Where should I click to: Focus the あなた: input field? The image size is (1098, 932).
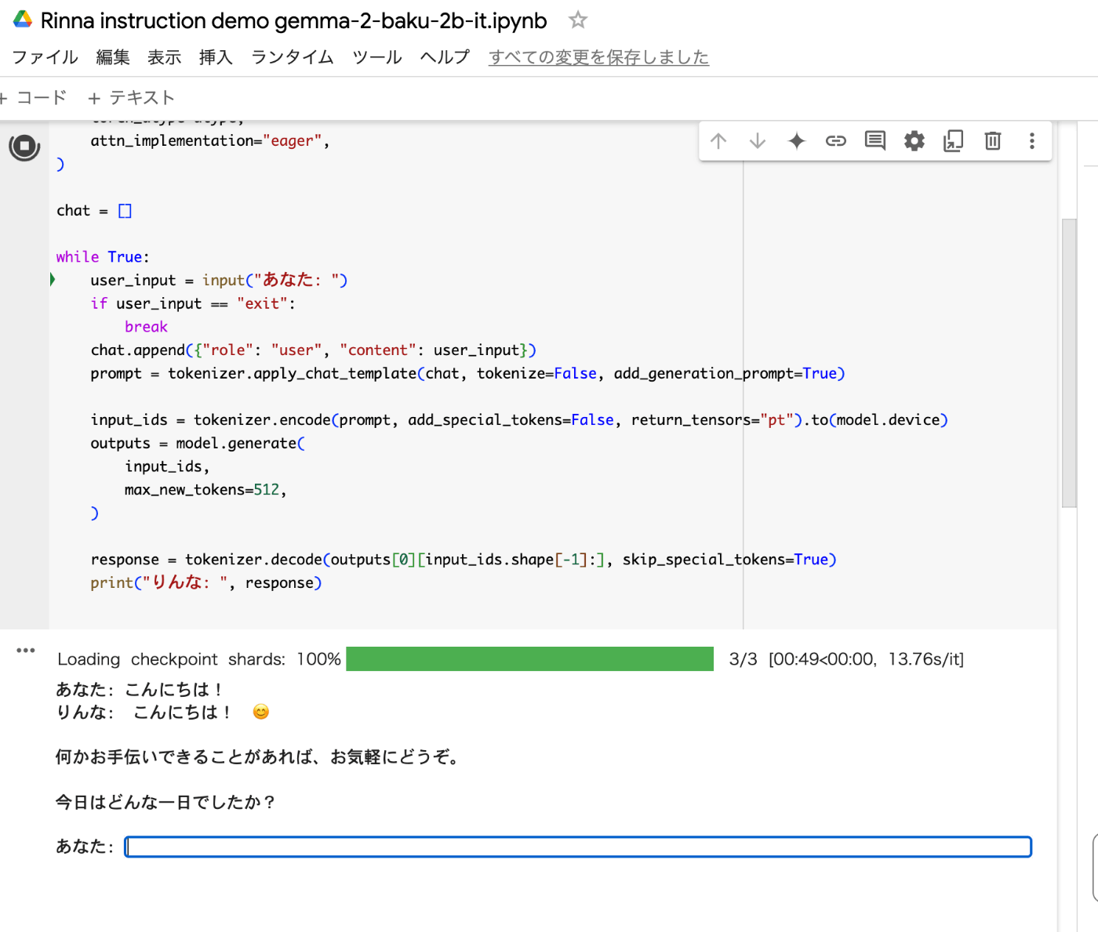pos(578,847)
